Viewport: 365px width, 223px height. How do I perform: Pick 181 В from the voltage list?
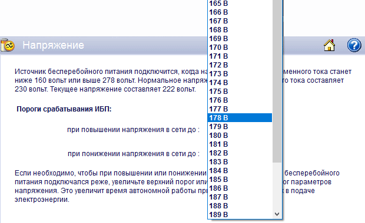click(240, 144)
